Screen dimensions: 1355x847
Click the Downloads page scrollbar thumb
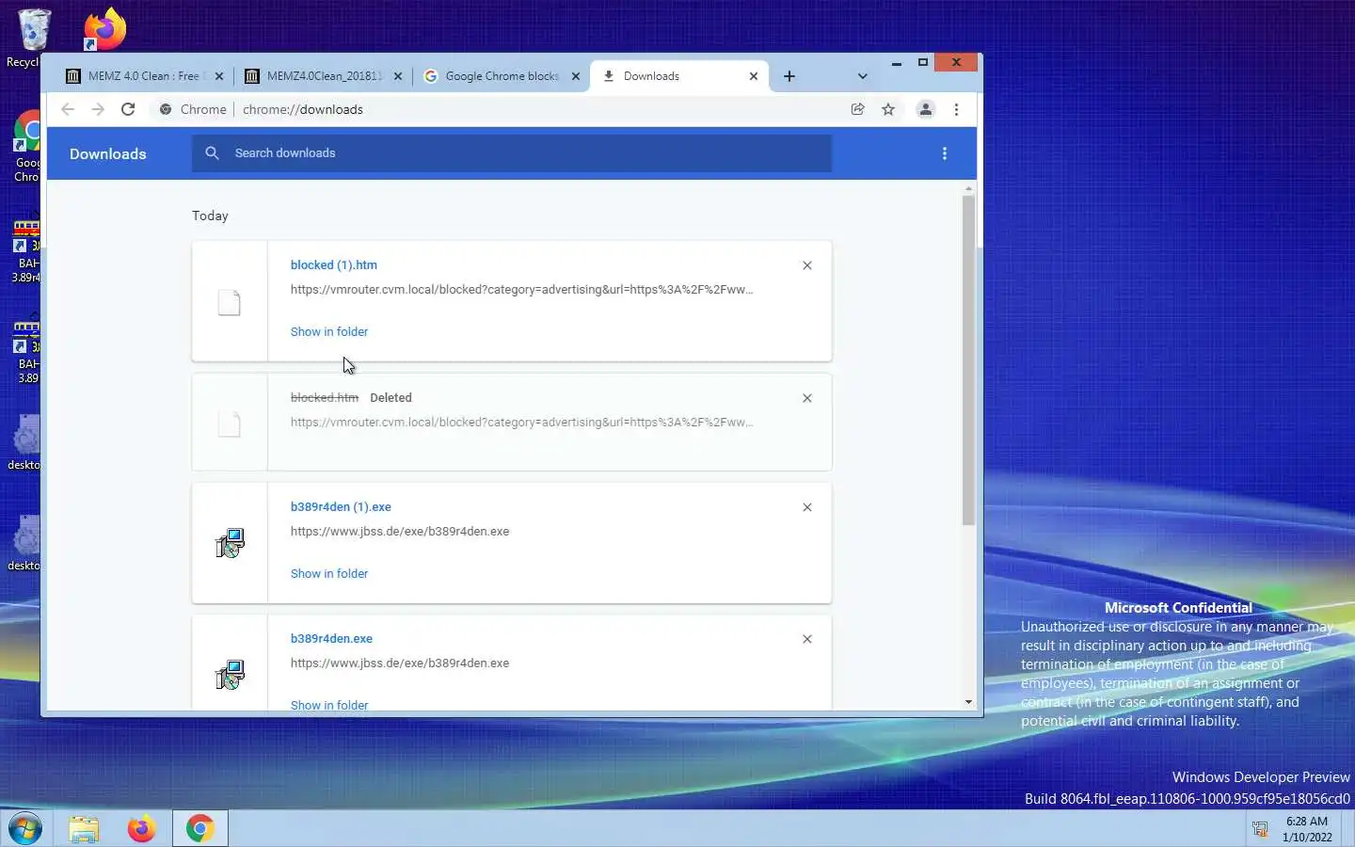[x=968, y=360]
